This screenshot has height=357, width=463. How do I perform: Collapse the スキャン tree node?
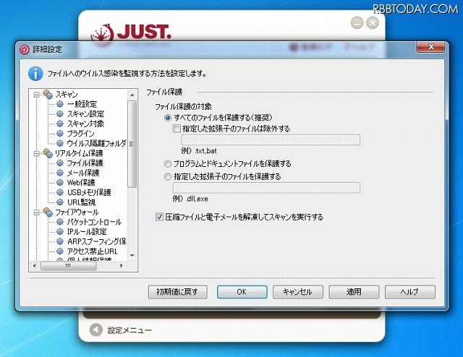(x=37, y=95)
